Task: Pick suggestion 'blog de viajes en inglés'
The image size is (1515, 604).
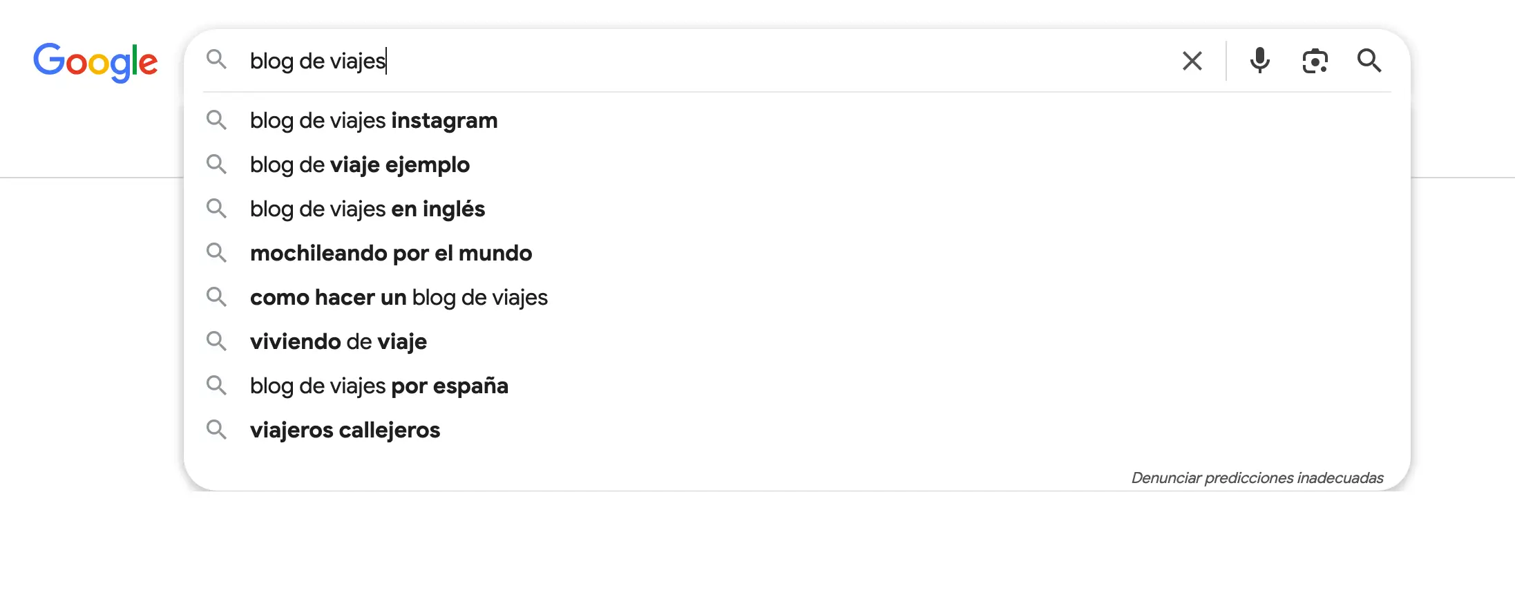Action: (x=797, y=209)
